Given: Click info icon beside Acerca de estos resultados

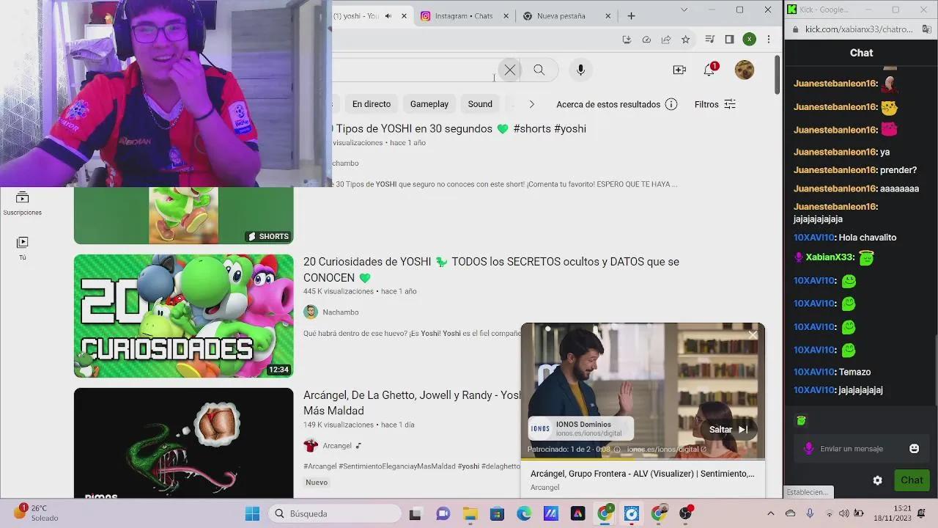Looking at the screenshot, I should 671,104.
